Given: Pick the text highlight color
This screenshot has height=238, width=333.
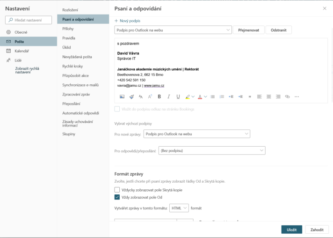Looking at the screenshot, I should click(187, 97).
